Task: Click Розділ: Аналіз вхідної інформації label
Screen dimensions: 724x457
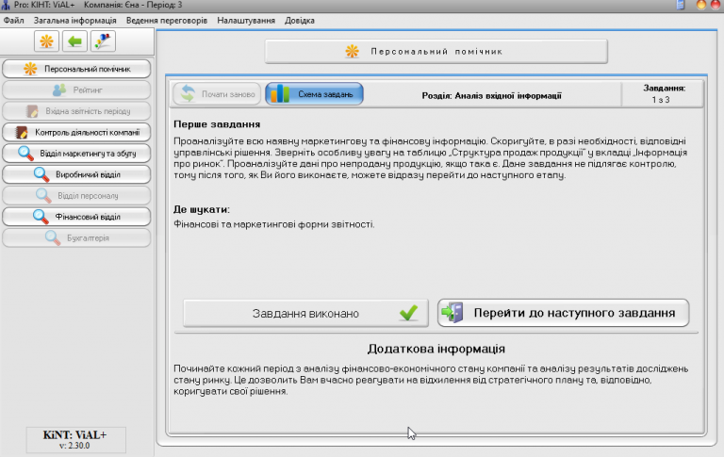Action: (491, 95)
